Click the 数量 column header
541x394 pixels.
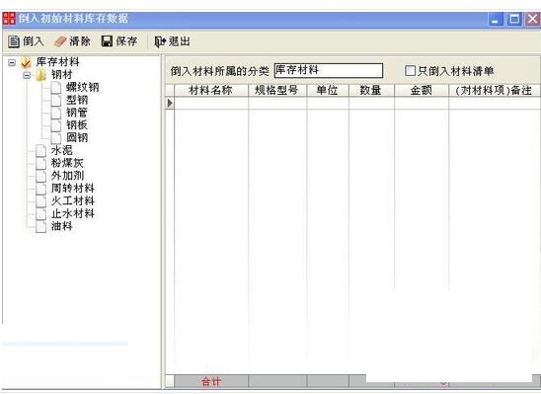tap(371, 91)
